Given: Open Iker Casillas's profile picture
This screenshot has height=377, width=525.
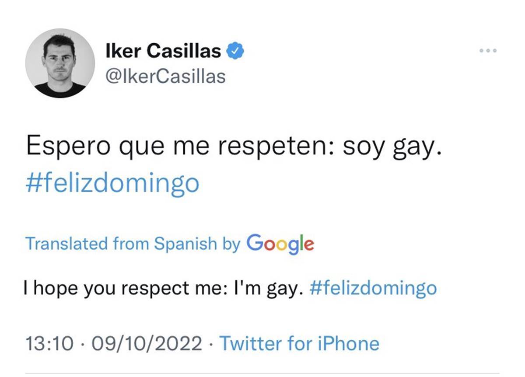Looking at the screenshot, I should pos(60,63).
